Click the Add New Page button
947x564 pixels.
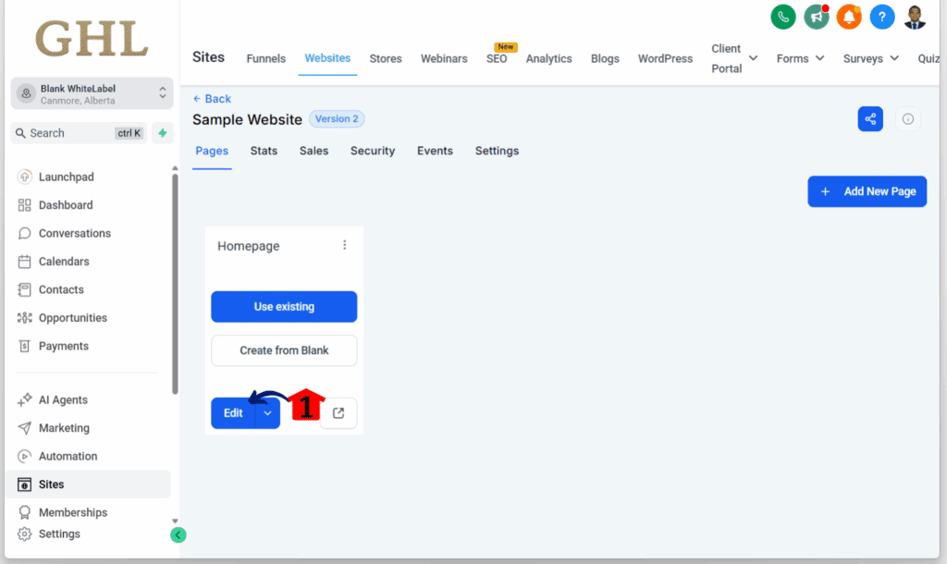pyautogui.click(x=867, y=191)
